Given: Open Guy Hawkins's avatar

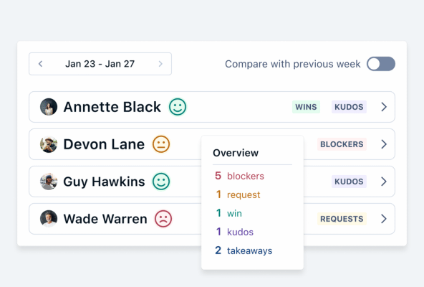Looking at the screenshot, I should (x=49, y=182).
